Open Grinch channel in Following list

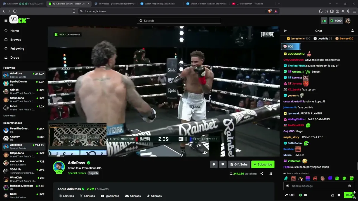point(24,91)
